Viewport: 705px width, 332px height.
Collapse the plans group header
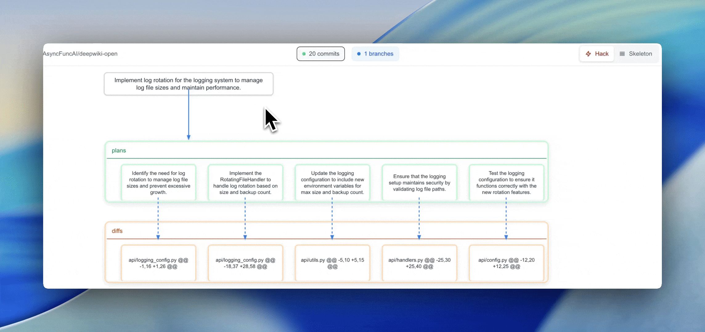pyautogui.click(x=119, y=151)
